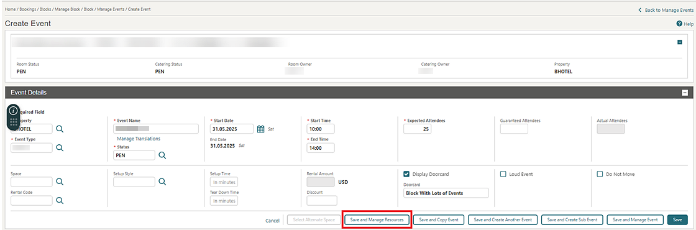Search icon next to Setup Style

point(162,182)
